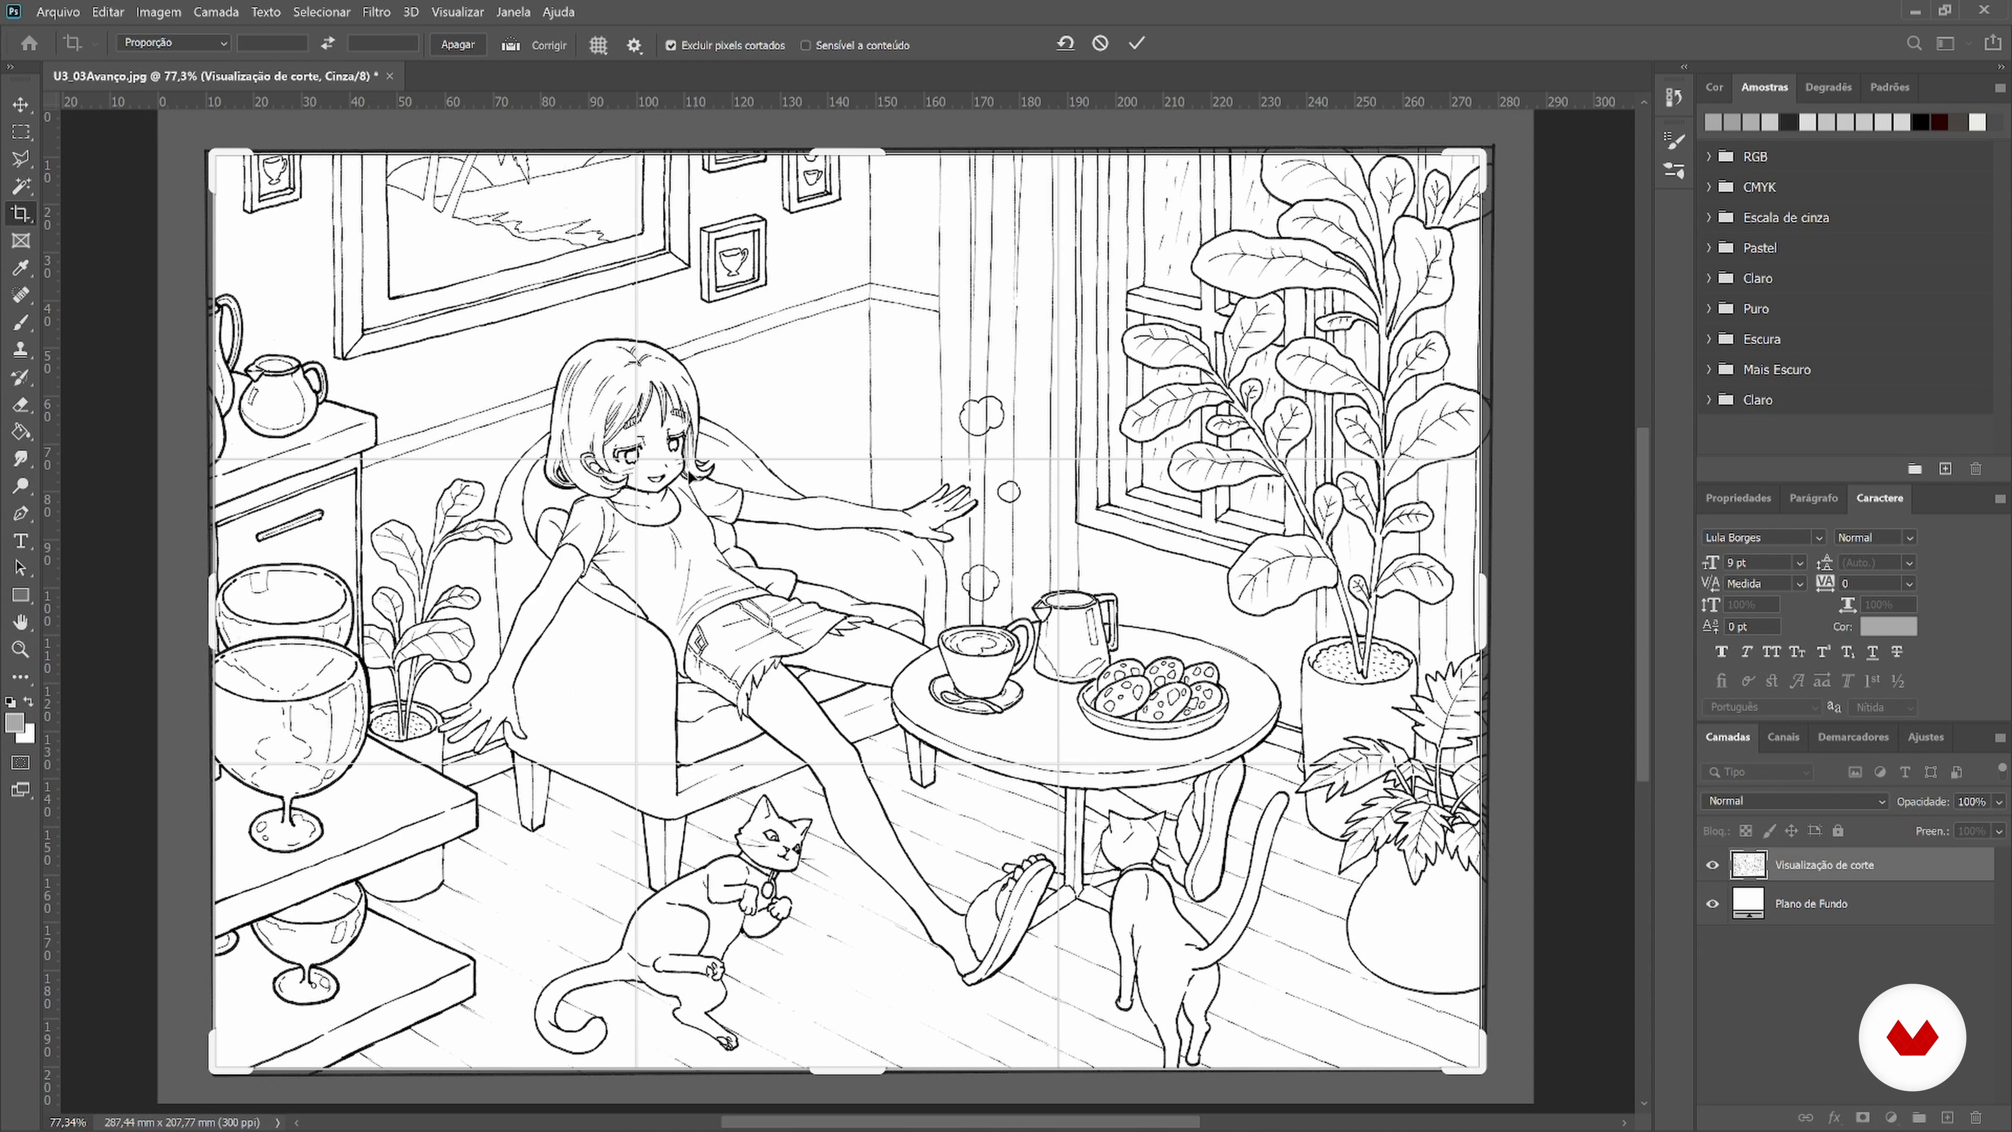Screen dimensions: 2012x1132
Task: Uncheck Excluir pixels cortados
Action: (671, 45)
